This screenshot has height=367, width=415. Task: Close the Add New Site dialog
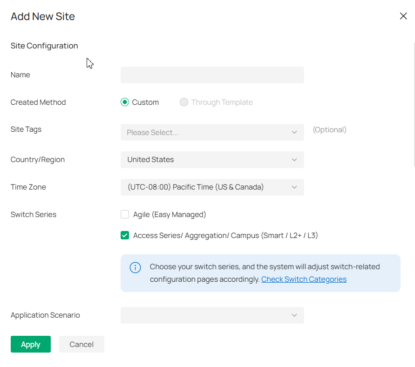coord(403,16)
